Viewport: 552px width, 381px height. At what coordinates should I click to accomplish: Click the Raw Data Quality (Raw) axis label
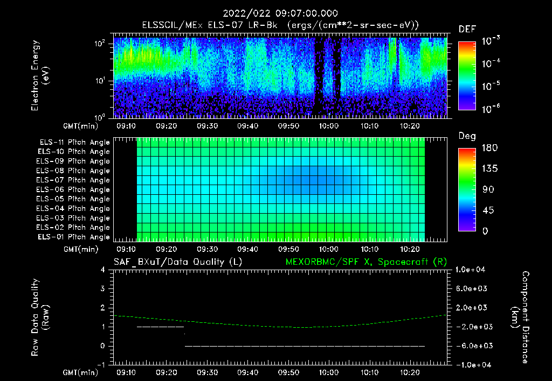(x=40, y=317)
